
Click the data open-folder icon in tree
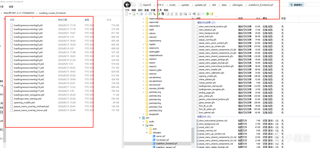tap(147, 125)
